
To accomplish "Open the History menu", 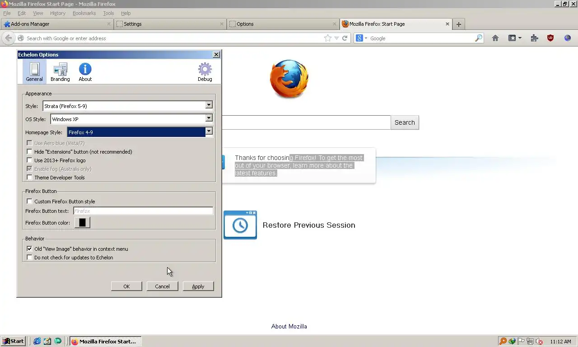I will [58, 13].
